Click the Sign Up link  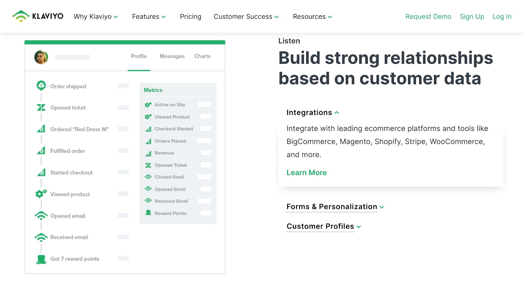click(x=472, y=16)
